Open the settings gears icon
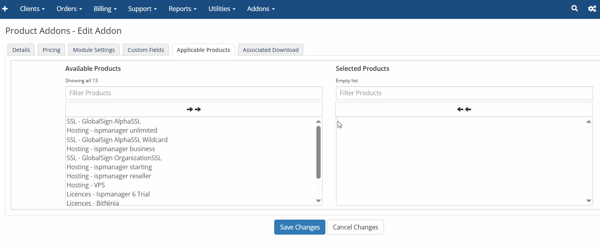Screen dimensions: 600x246 coord(592,9)
